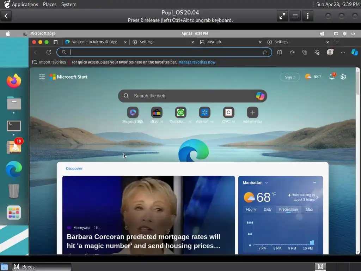This screenshot has height=271, width=361.
Task: Click the Boxes taskbar entry
Action: (42, 267)
